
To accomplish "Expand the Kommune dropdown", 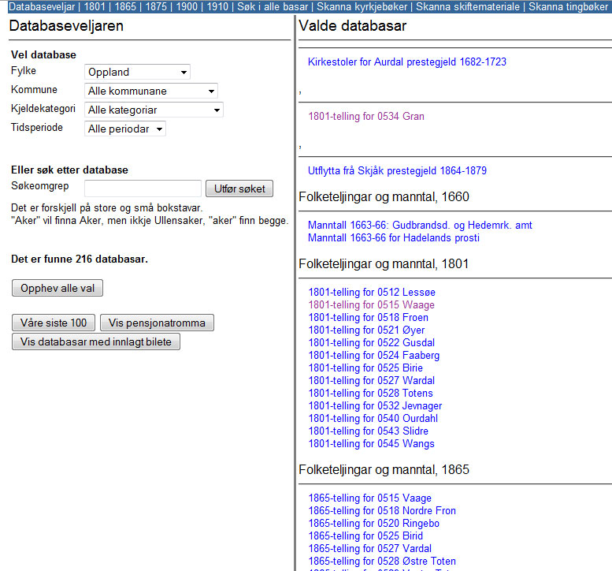I will (151, 91).
